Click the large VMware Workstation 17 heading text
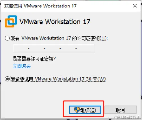This screenshot has height=120, width=142. (55, 22)
